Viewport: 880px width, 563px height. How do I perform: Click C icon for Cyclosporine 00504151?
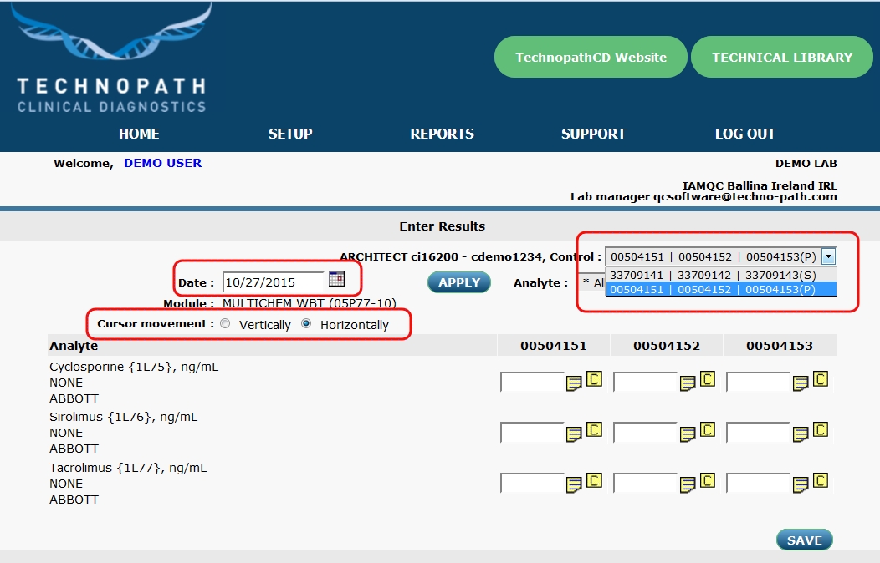tap(595, 379)
